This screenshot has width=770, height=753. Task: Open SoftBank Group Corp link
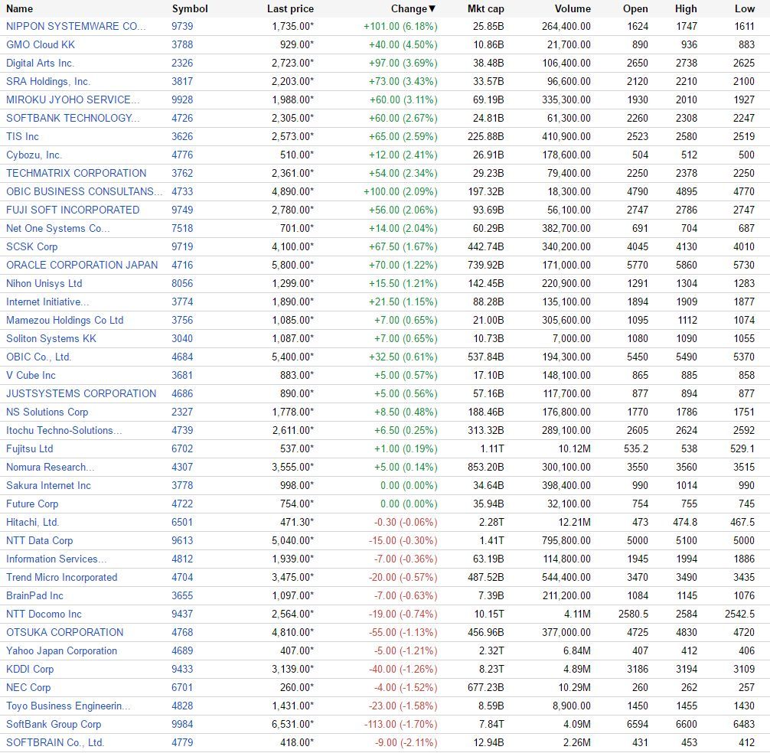pyautogui.click(x=54, y=724)
